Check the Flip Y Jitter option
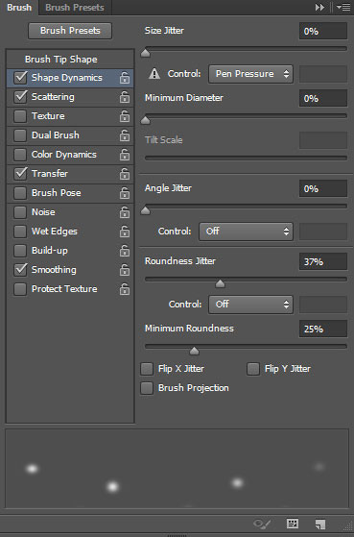Viewport: 354px width, 537px height. [x=253, y=369]
